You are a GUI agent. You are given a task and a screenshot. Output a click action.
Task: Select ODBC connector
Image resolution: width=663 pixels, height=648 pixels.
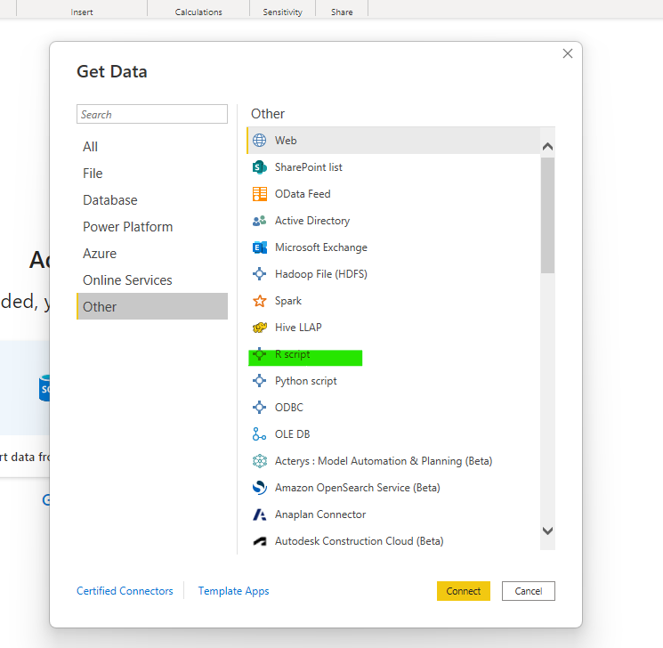[393, 408]
